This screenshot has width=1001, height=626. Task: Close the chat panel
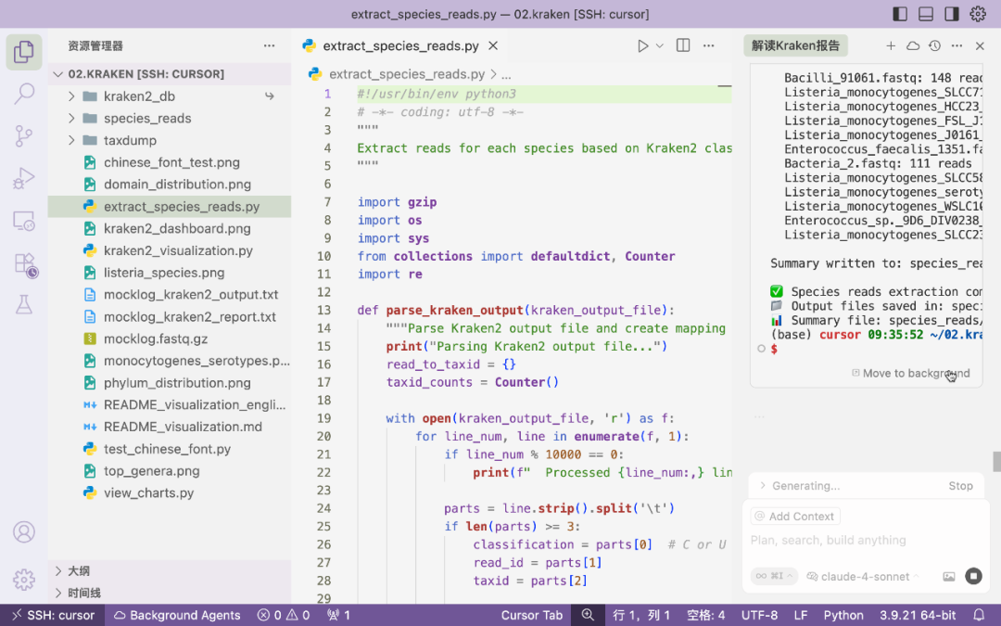click(980, 46)
